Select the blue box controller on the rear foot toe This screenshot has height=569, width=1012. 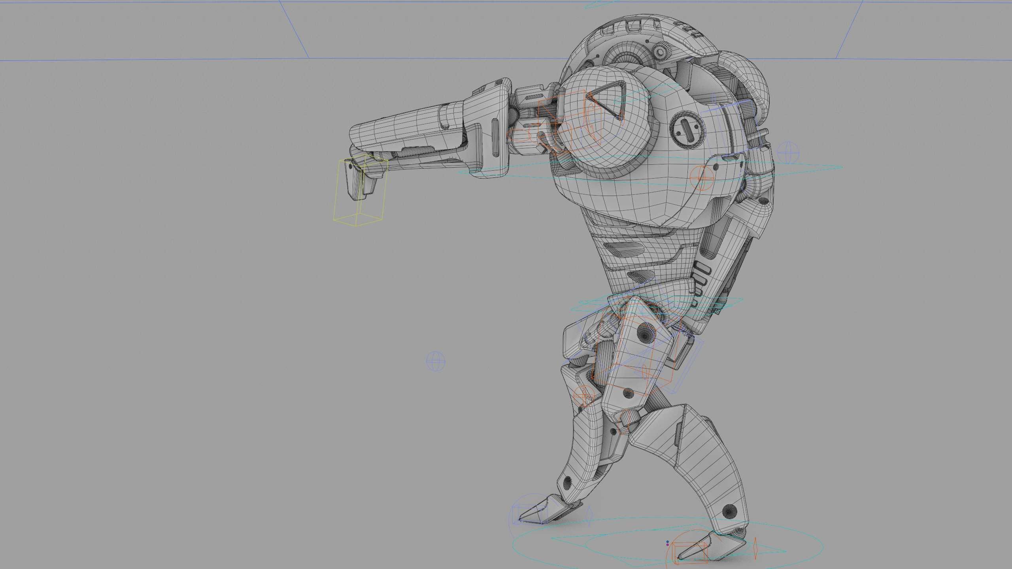[531, 515]
